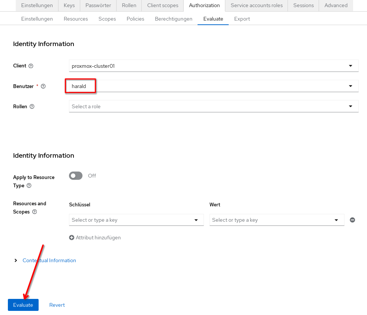Switch to the Client scopes tab
The width and height of the screenshot is (367, 315).
coord(162,5)
